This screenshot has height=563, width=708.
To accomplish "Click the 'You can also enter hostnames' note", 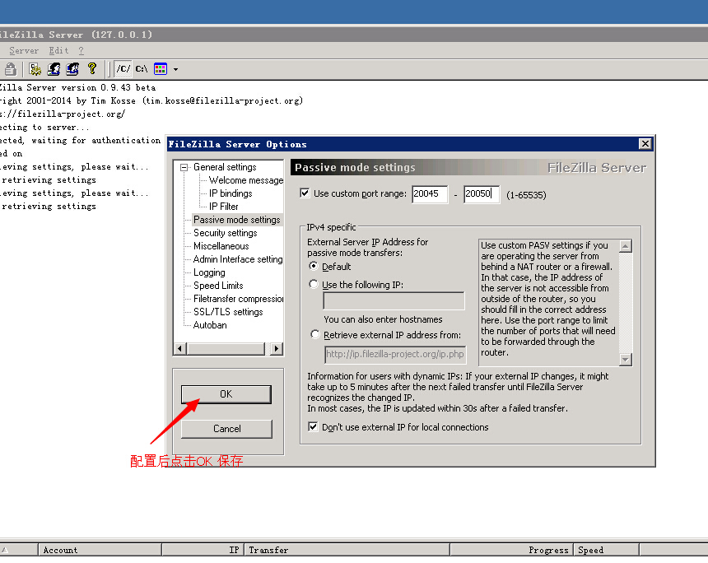I will 383,319.
